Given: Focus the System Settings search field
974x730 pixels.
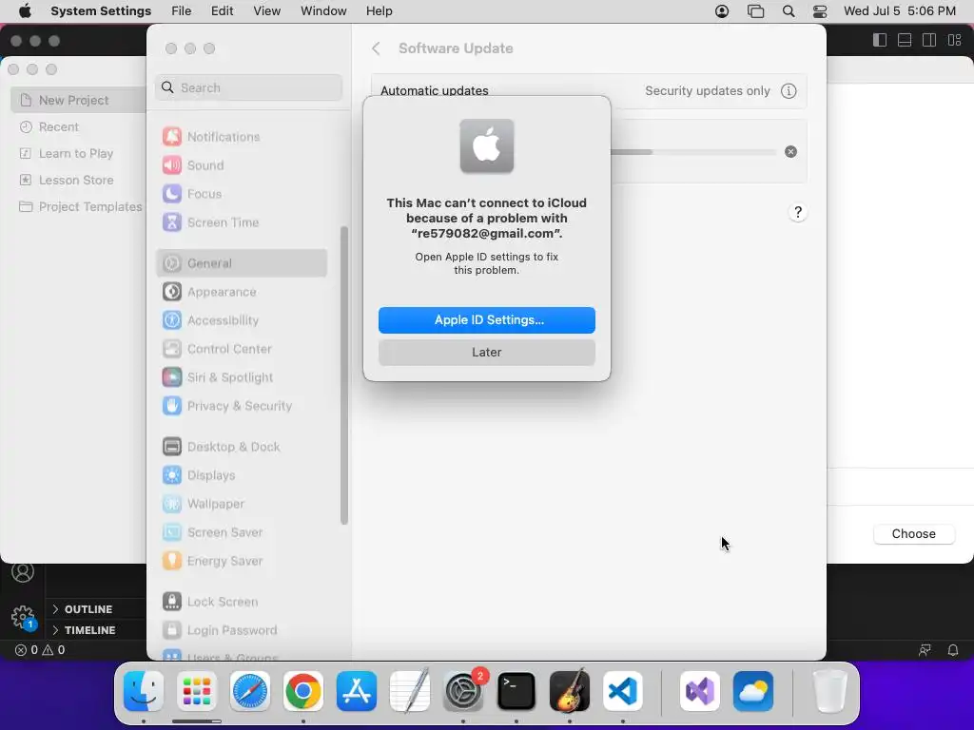Looking at the screenshot, I should [x=248, y=87].
